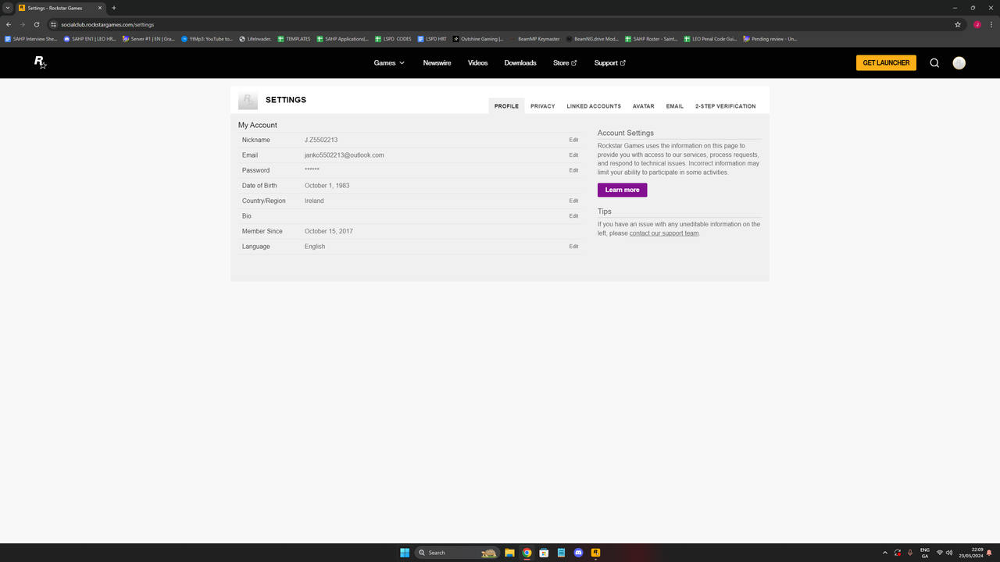Open LSPD CODES bookmark
Screen dimensions: 1000x562
[393, 38]
